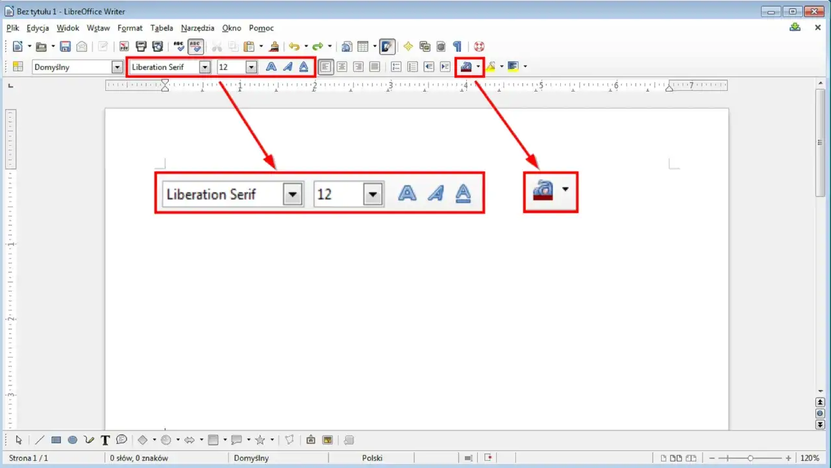Increase paragraph indent
Screen dimensions: 831x468
coord(445,66)
